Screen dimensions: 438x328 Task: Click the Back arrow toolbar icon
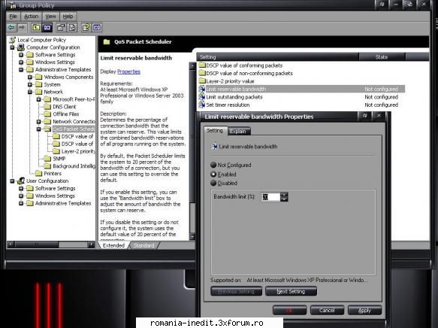pos(12,27)
